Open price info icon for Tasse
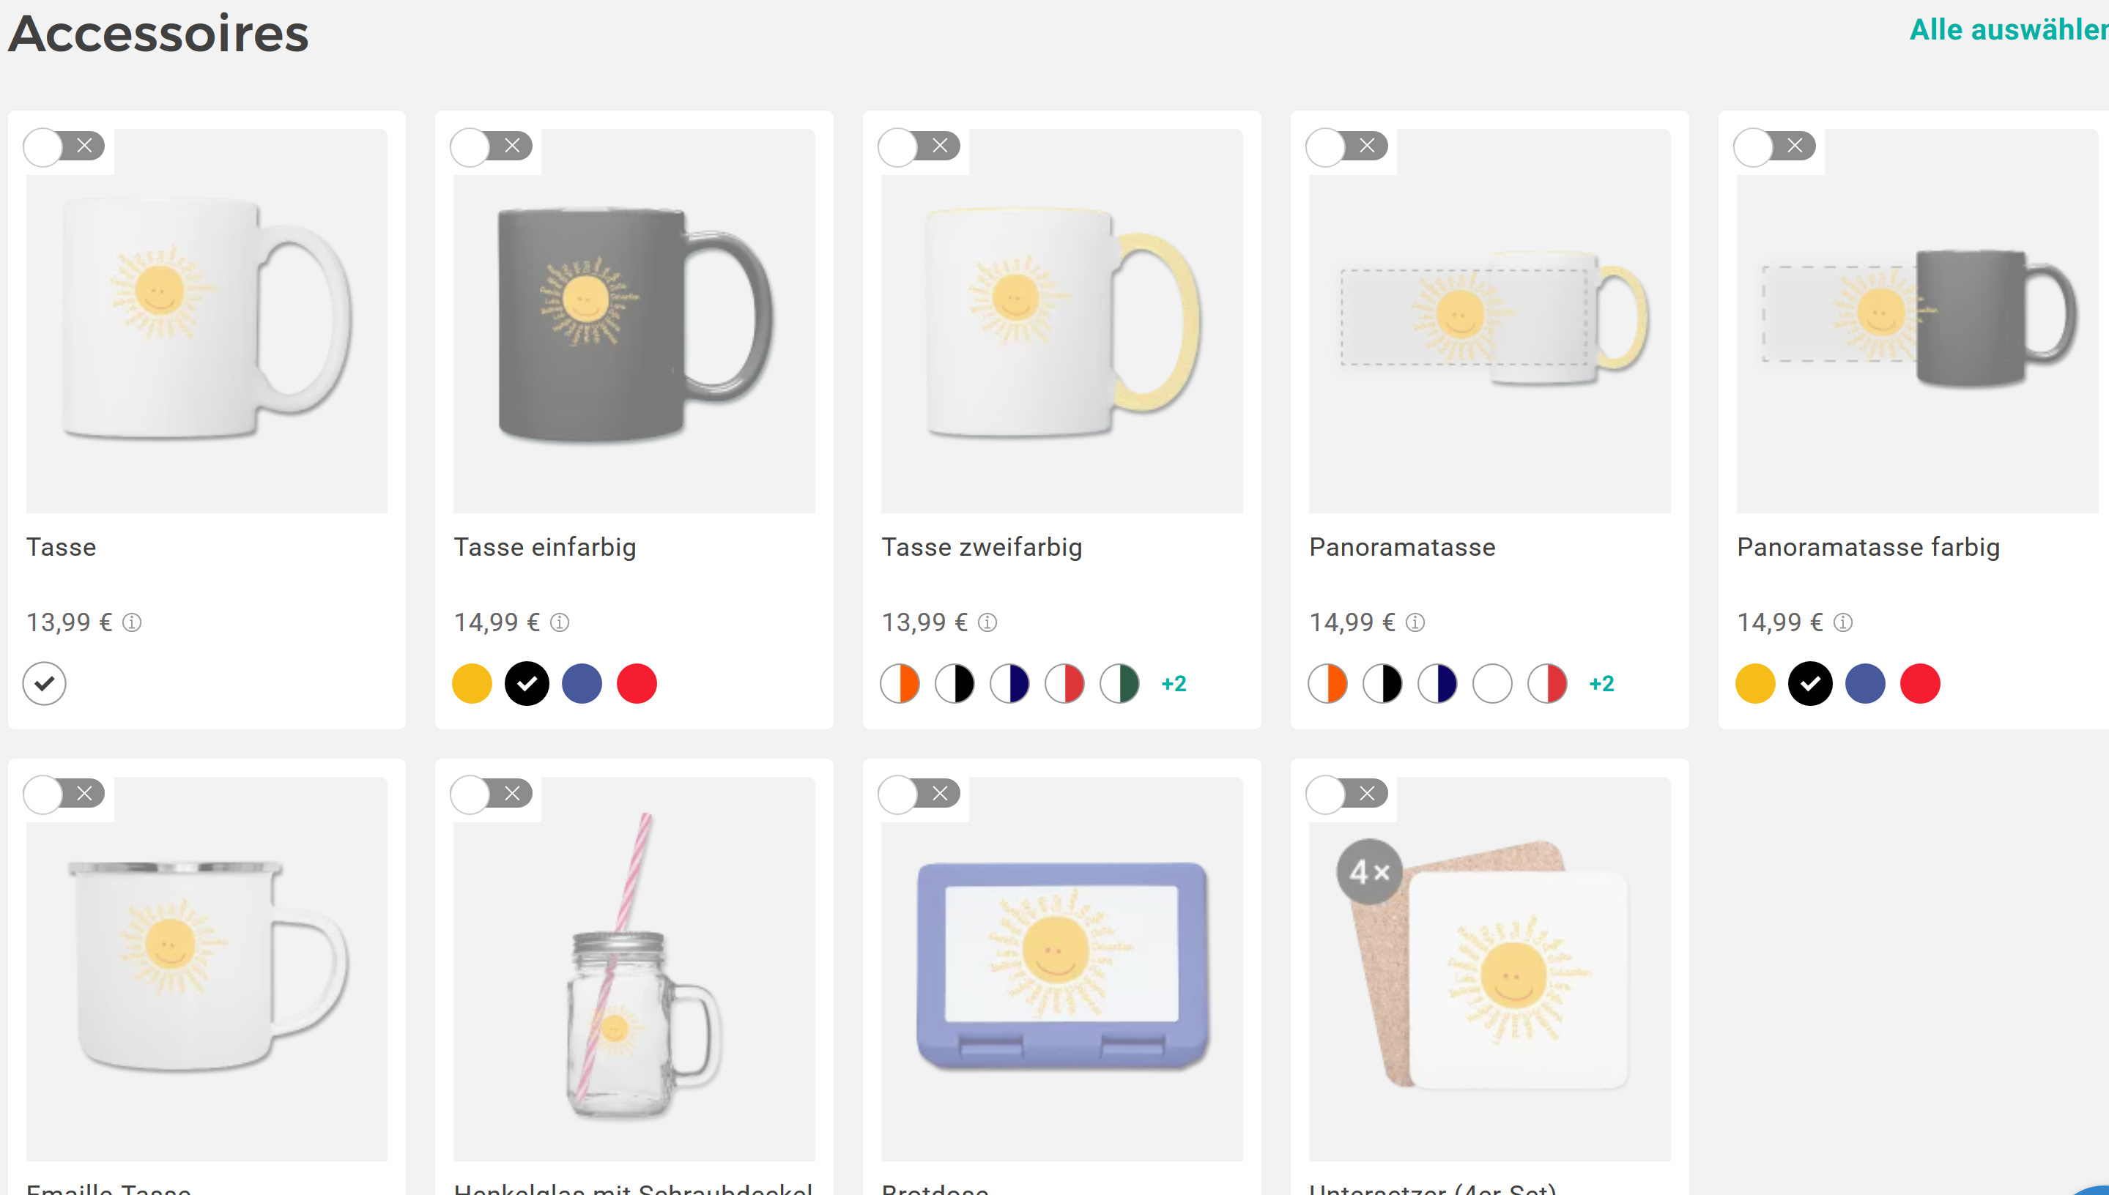 coord(131,623)
